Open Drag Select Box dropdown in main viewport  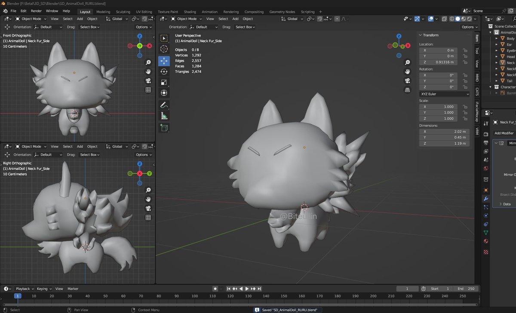(245, 27)
